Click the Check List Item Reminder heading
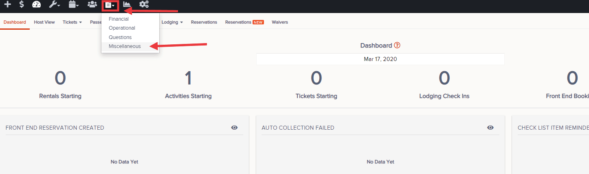The width and height of the screenshot is (589, 174). point(553,128)
